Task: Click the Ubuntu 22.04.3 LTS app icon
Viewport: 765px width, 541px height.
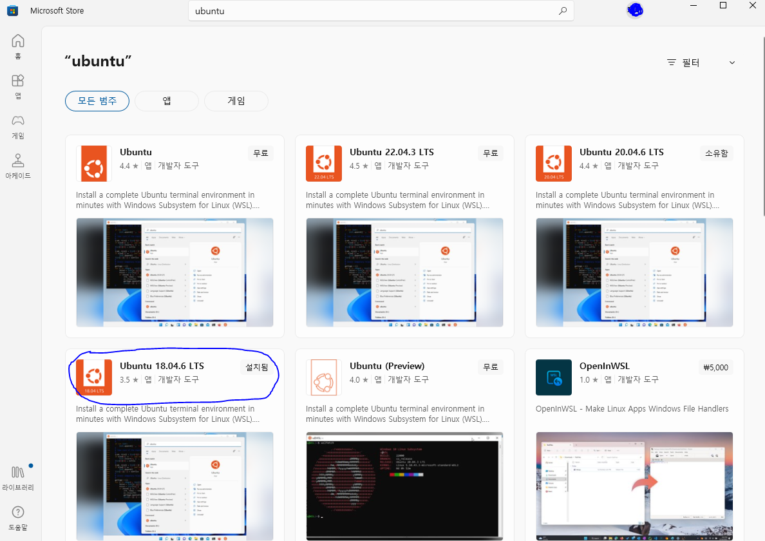Action: 324,164
